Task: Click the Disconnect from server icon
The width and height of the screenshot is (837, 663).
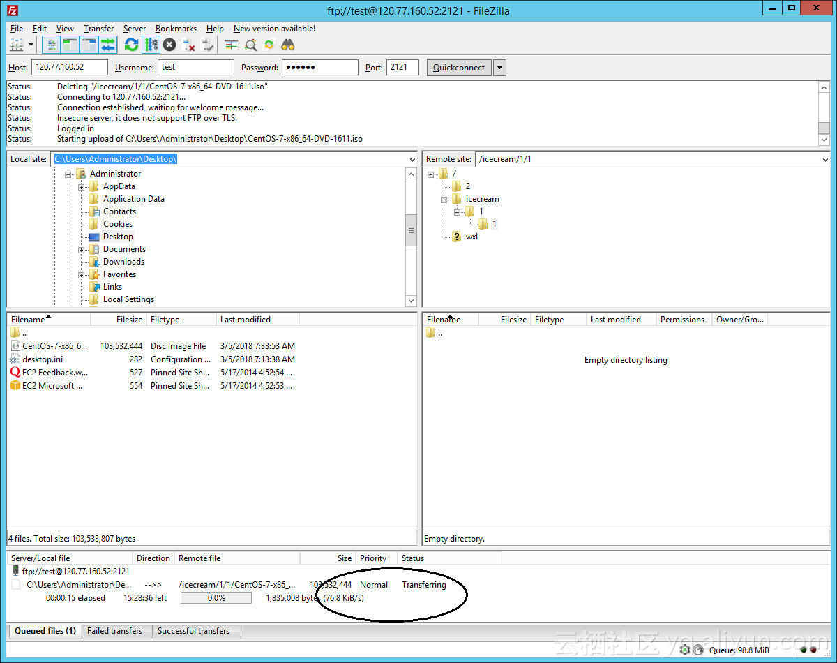Action: click(188, 45)
